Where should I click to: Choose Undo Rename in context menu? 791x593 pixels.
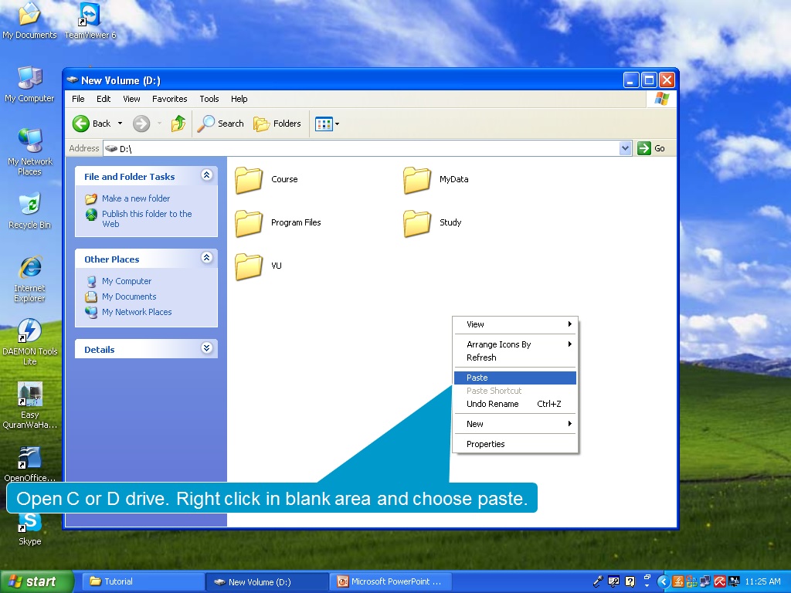click(515, 404)
